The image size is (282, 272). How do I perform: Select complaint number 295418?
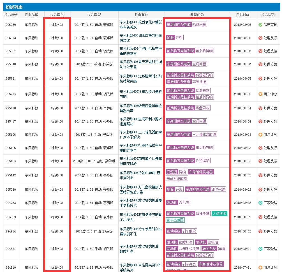(11, 108)
